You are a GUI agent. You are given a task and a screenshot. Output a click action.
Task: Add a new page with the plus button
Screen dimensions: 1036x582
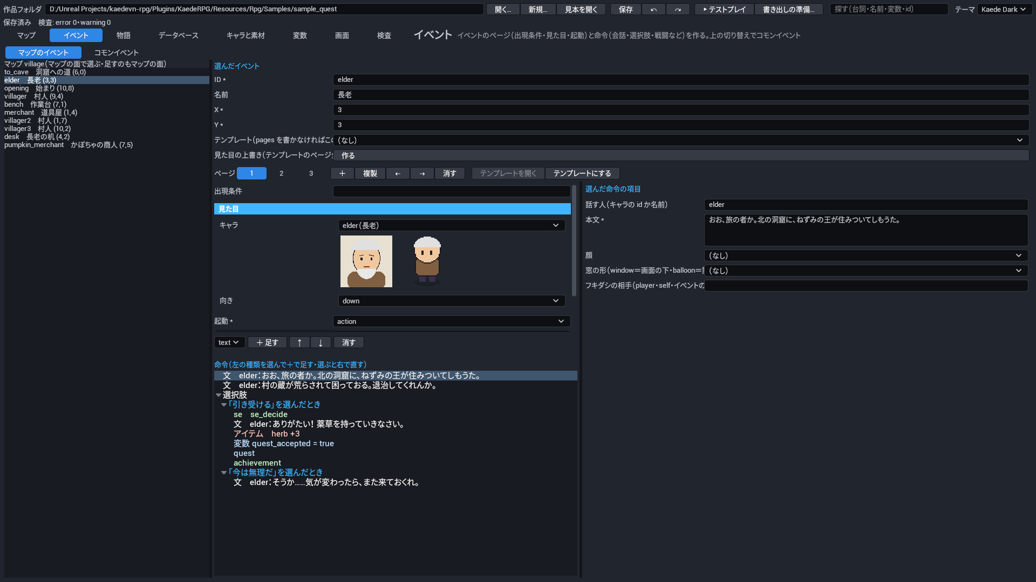(x=342, y=173)
